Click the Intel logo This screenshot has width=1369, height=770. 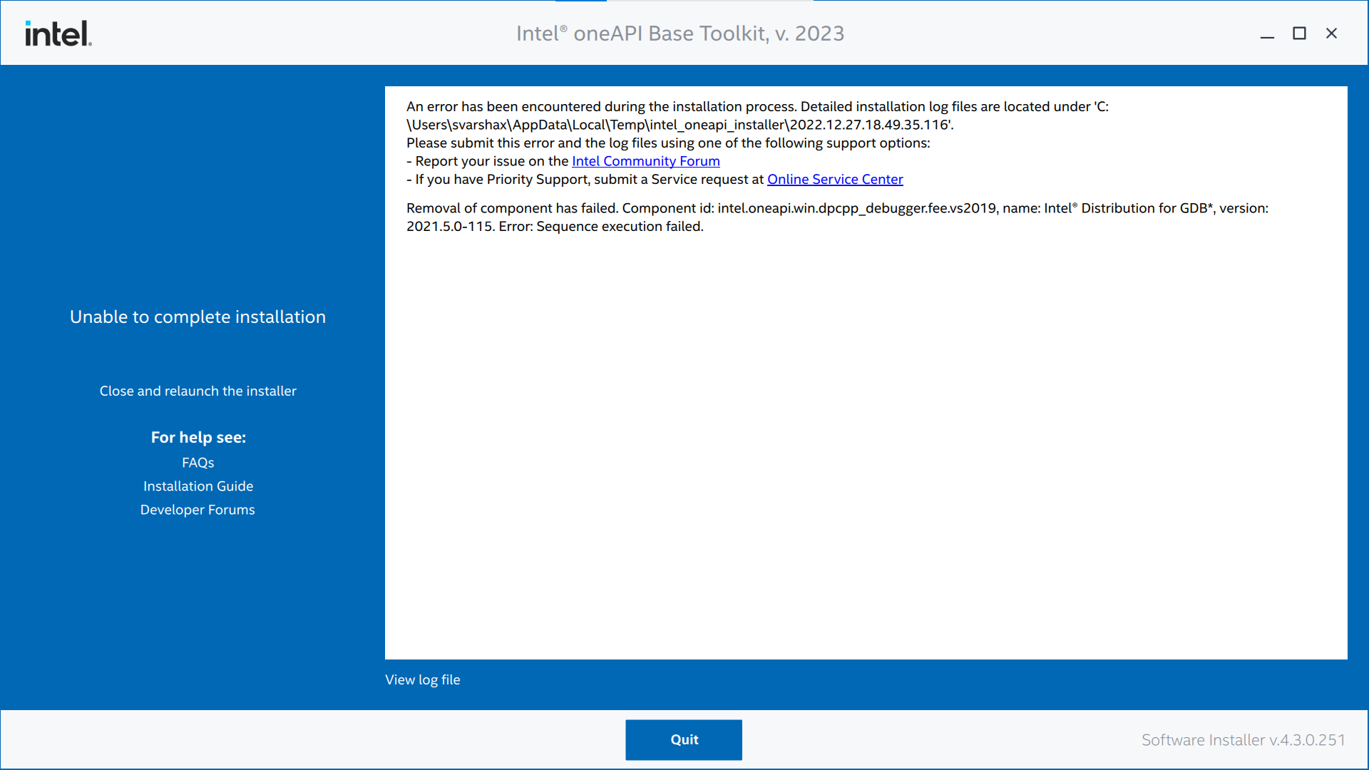[x=57, y=33]
